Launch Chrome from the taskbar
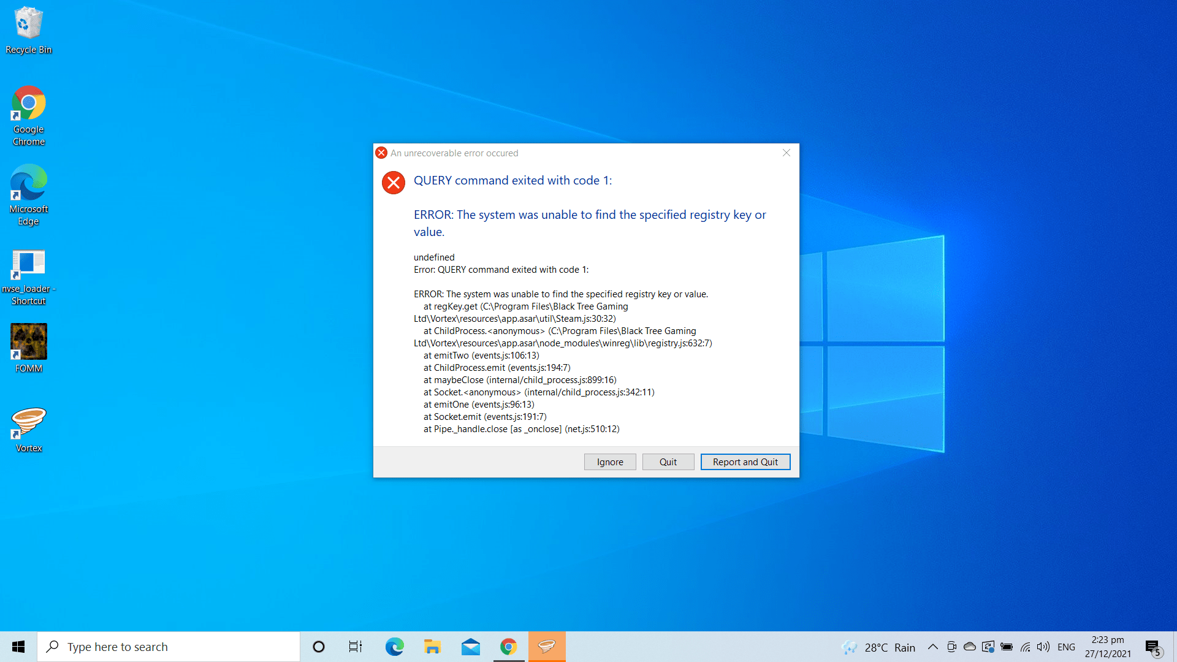Image resolution: width=1177 pixels, height=662 pixels. [x=508, y=646]
